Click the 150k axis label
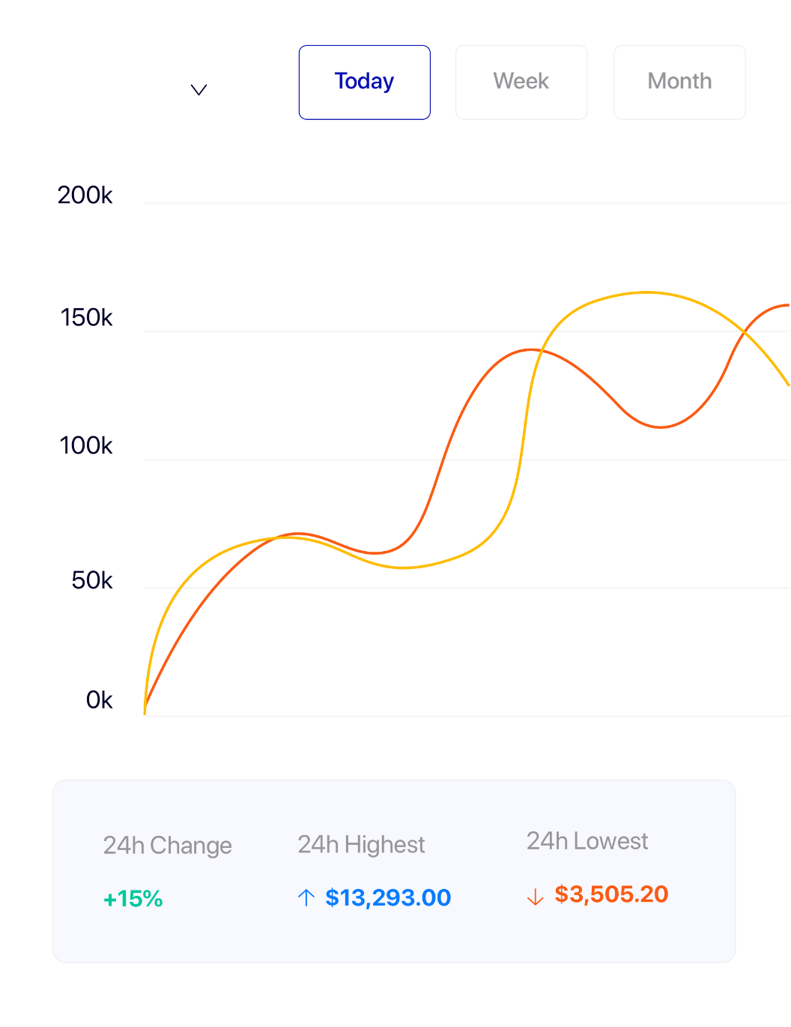The height and width of the screenshot is (1027, 791). coord(86,318)
